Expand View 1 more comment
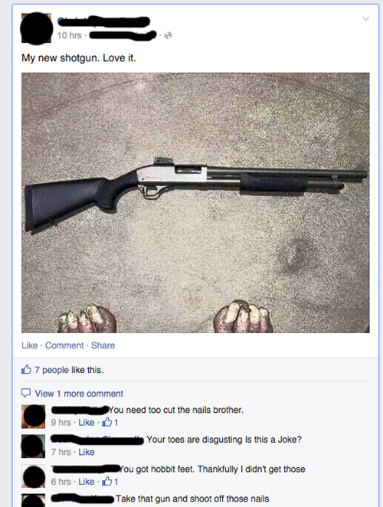The width and height of the screenshot is (383, 507). [x=79, y=394]
